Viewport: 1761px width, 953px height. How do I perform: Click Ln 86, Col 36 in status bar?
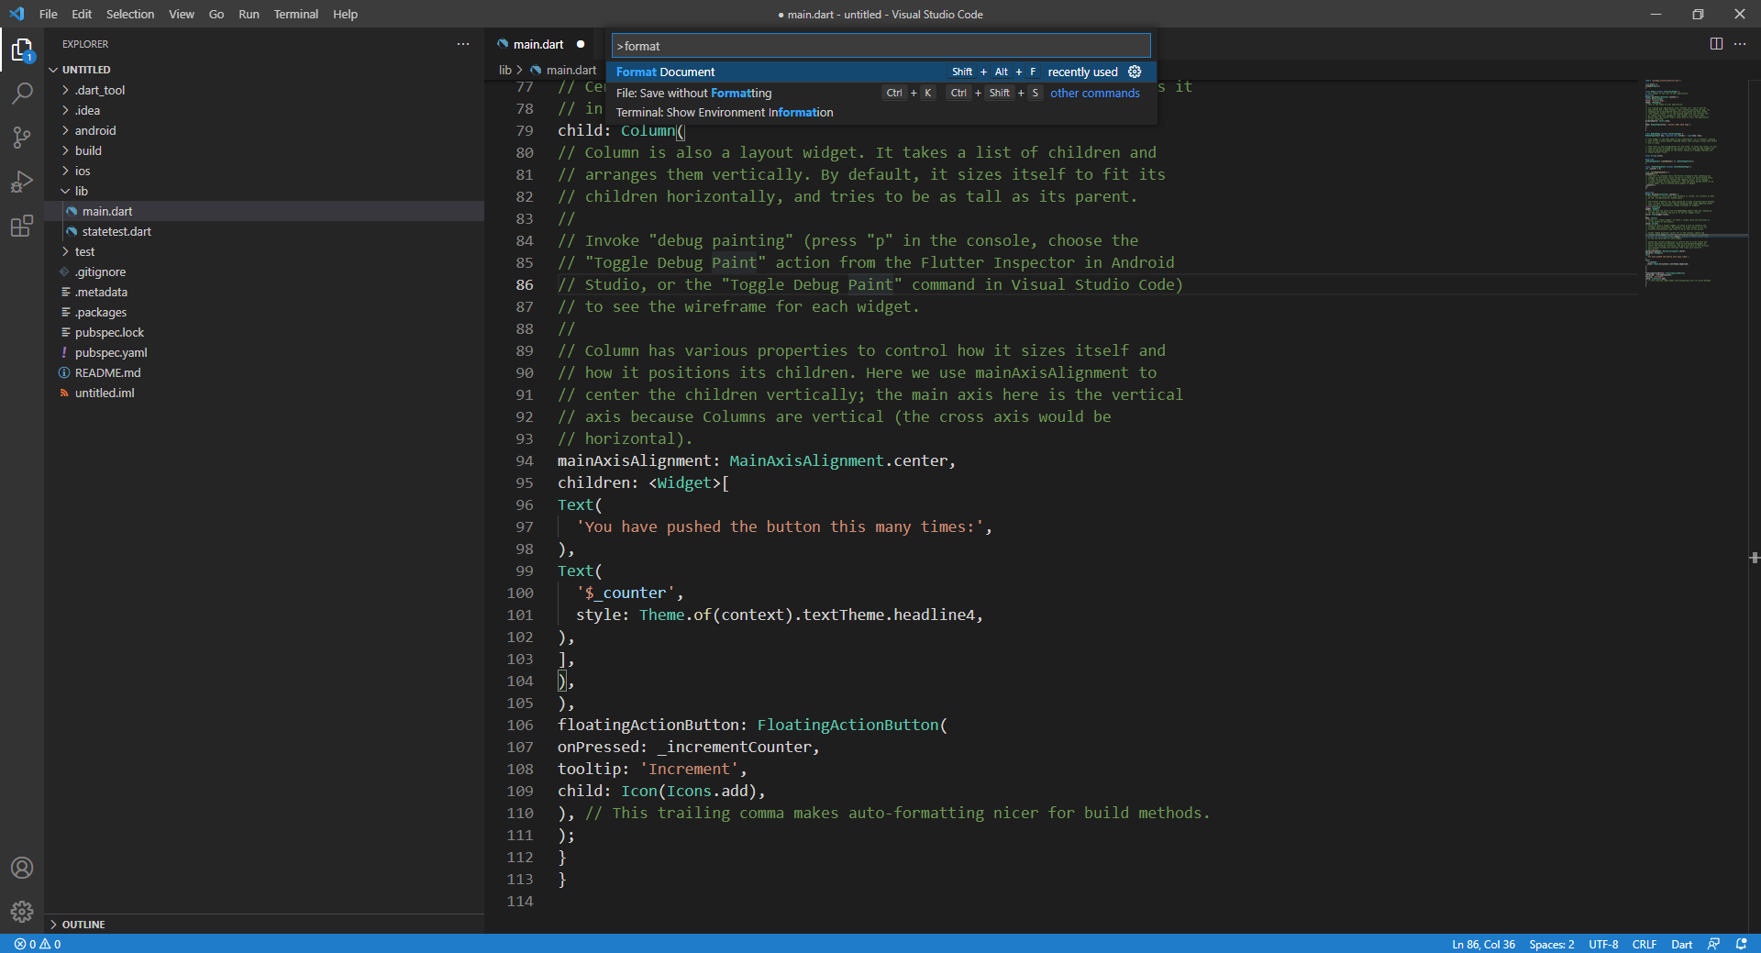(1483, 944)
